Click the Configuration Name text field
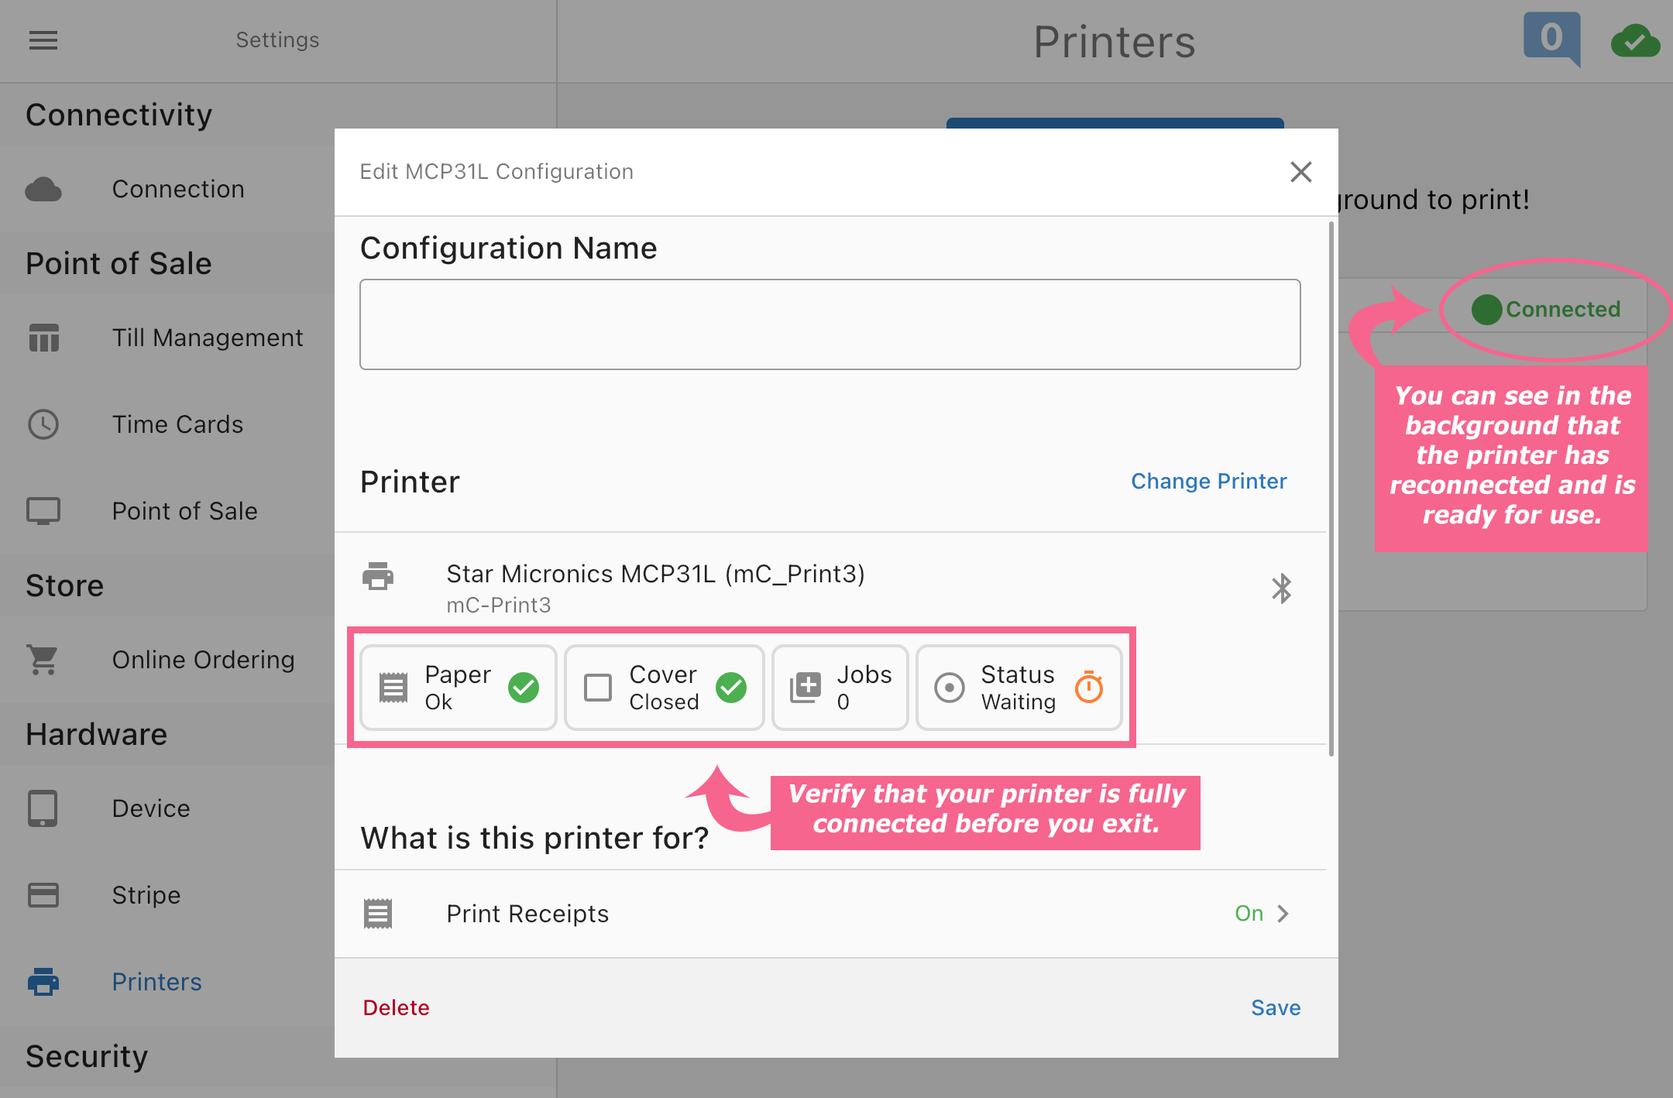1673x1098 pixels. [830, 324]
